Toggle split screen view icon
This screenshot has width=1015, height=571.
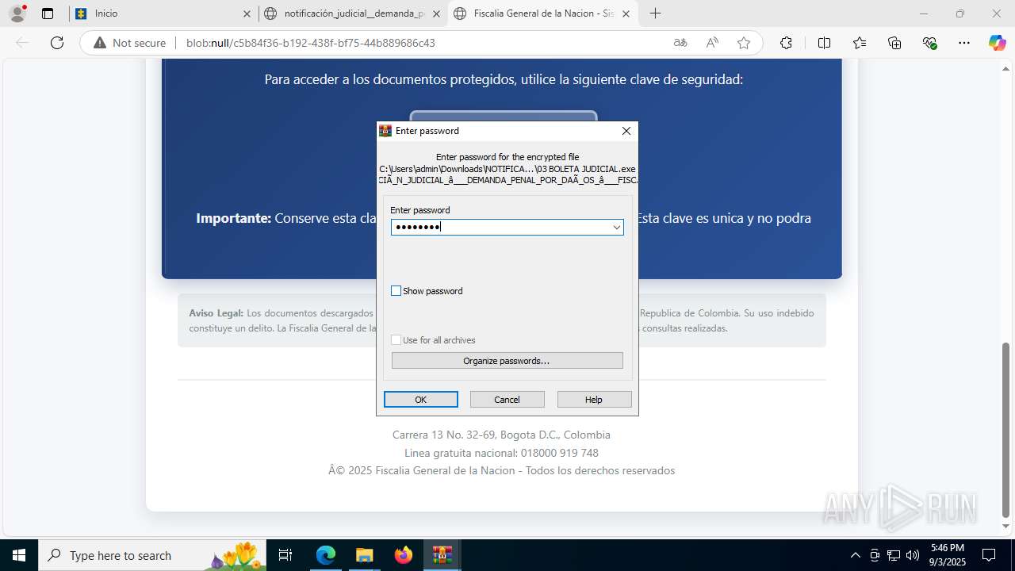pyautogui.click(x=824, y=43)
